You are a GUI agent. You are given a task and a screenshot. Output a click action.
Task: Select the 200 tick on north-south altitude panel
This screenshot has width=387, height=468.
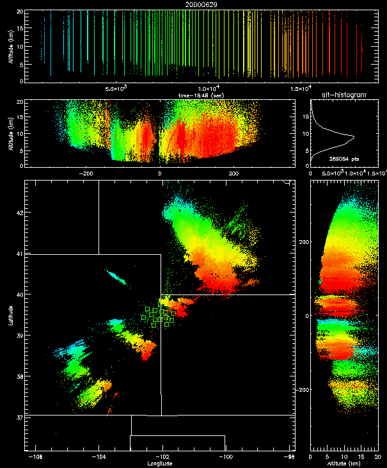(304, 242)
